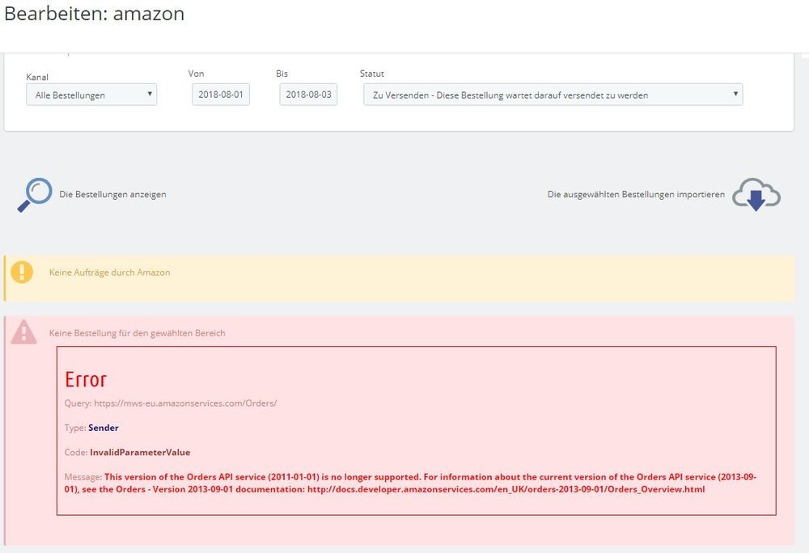The height and width of the screenshot is (553, 809).
Task: Click the warning icon next to 'Keine Aufträge durch Amazon'
Action: (x=22, y=272)
